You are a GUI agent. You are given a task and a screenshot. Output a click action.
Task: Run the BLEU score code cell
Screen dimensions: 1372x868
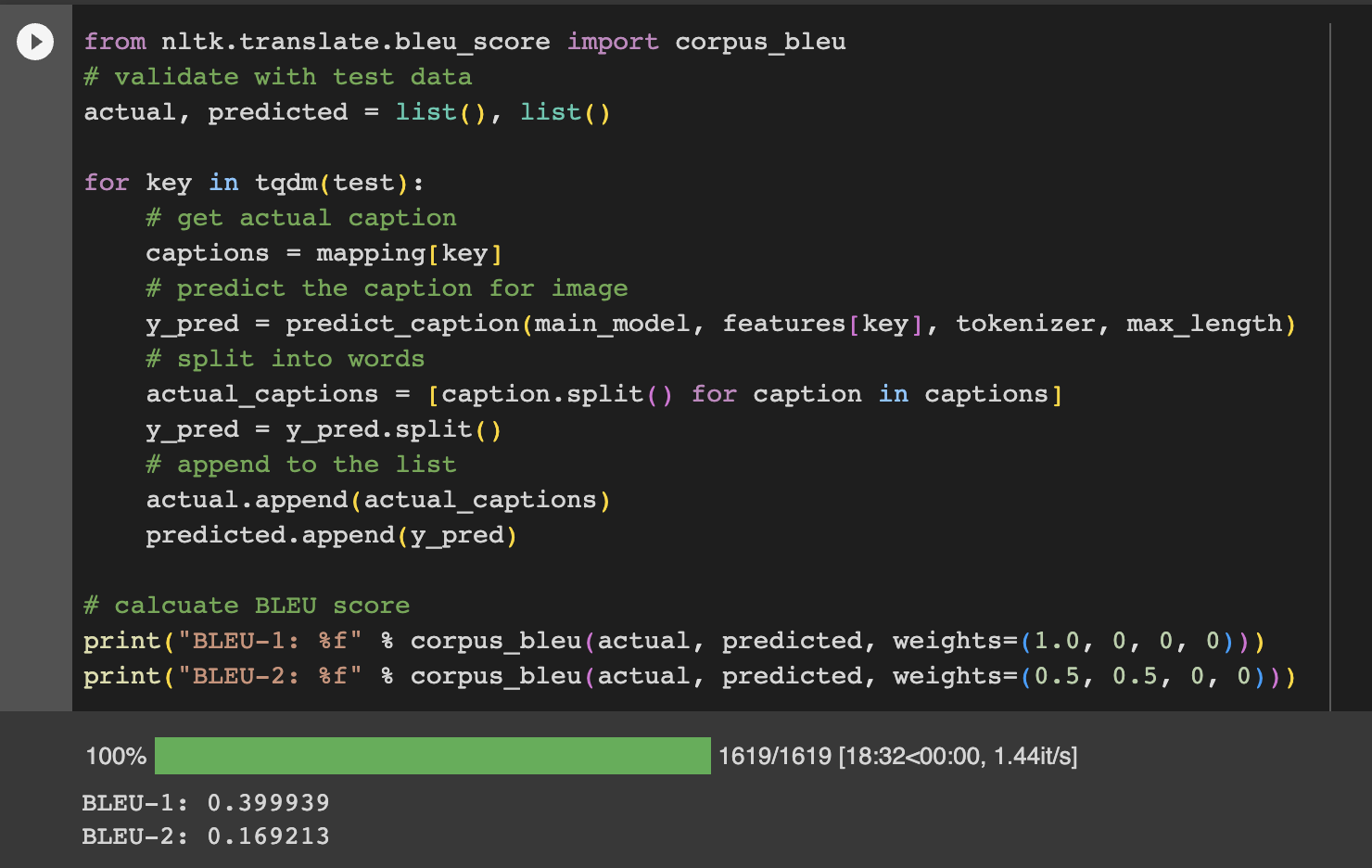click(x=35, y=42)
